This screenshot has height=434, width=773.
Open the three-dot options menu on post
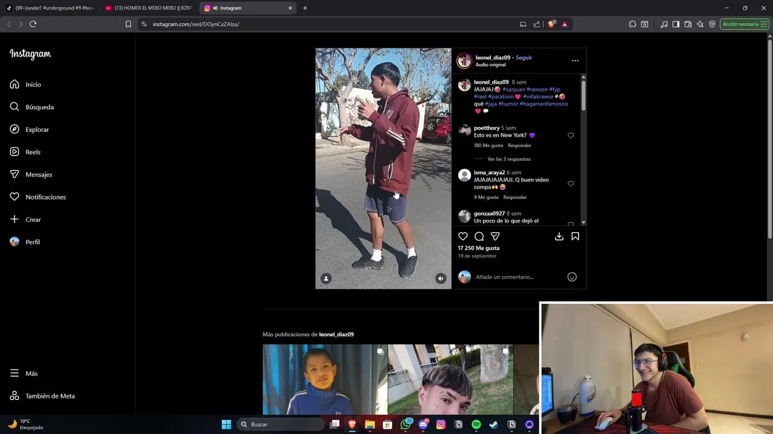point(575,60)
